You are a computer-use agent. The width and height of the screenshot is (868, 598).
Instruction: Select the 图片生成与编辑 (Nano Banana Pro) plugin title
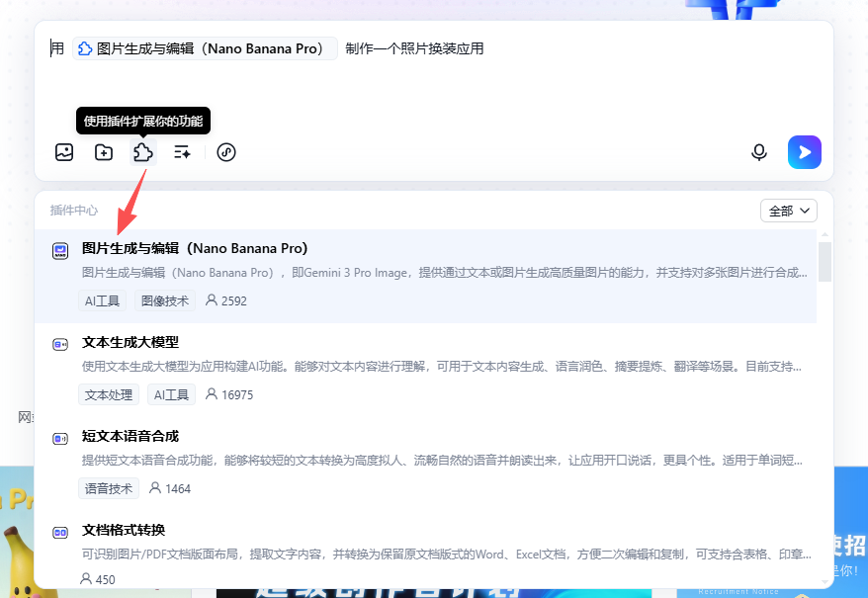click(x=195, y=248)
